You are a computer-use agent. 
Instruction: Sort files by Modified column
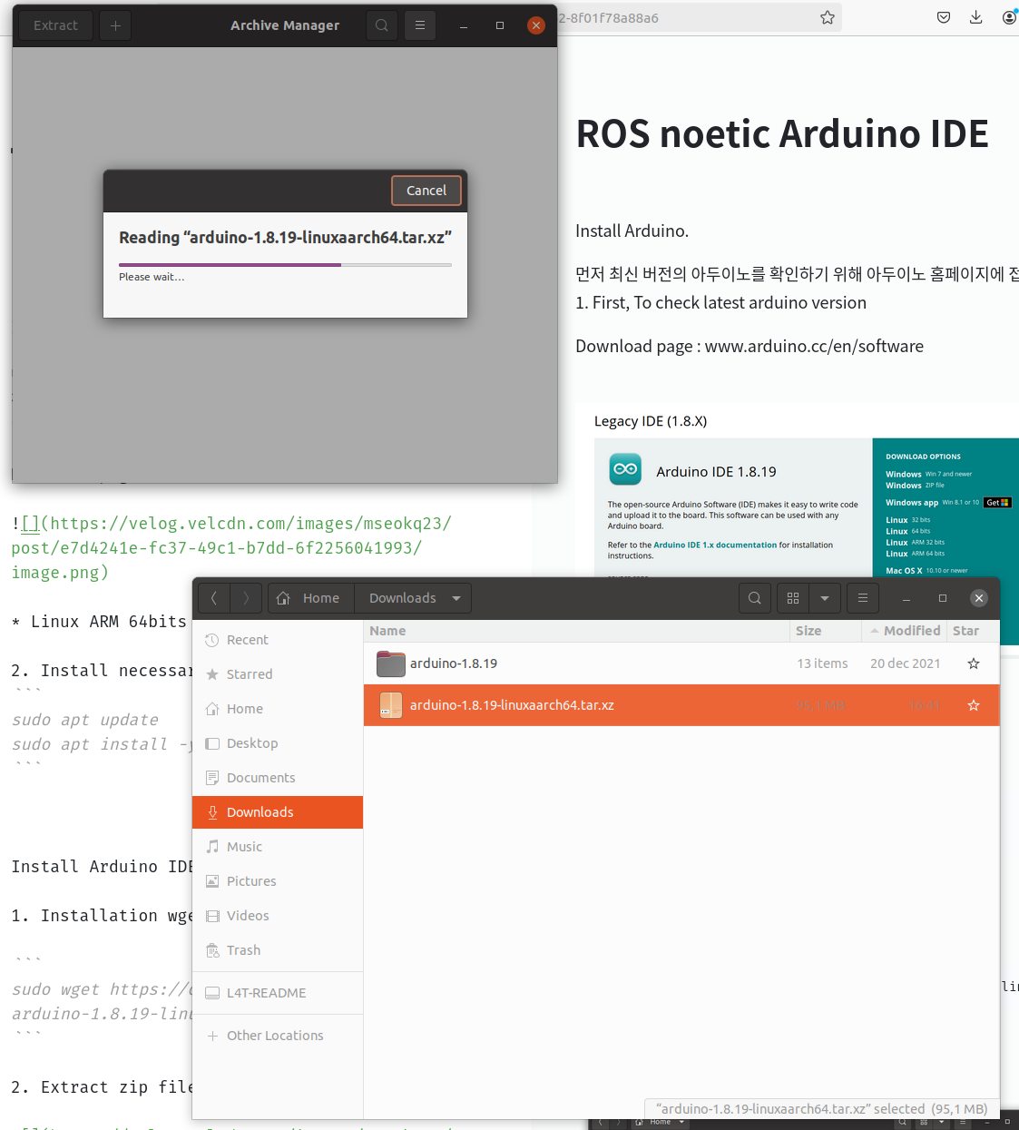coord(904,631)
